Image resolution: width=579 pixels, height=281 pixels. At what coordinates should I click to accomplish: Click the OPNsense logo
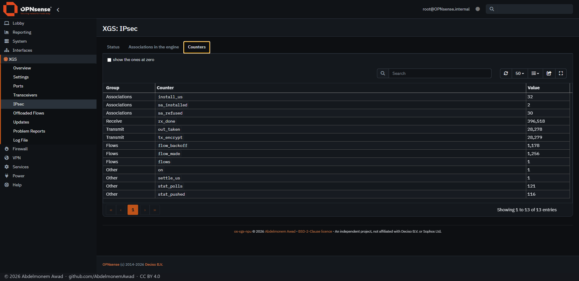27,9
